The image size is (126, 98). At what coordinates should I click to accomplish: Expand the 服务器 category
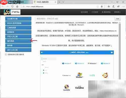click(x=18, y=45)
